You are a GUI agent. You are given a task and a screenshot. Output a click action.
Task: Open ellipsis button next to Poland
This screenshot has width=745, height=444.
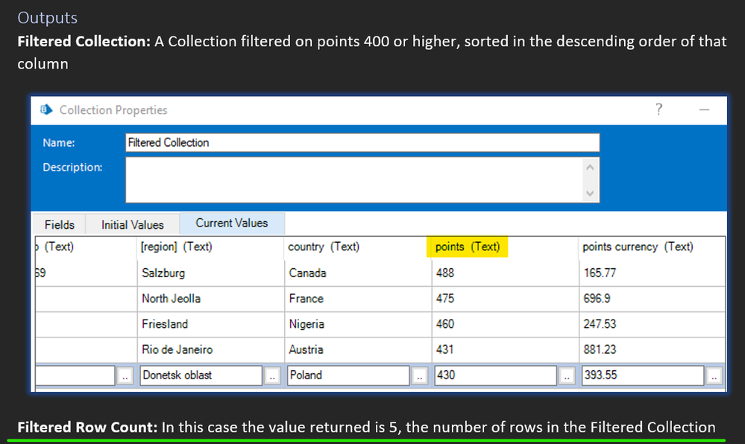(x=421, y=376)
